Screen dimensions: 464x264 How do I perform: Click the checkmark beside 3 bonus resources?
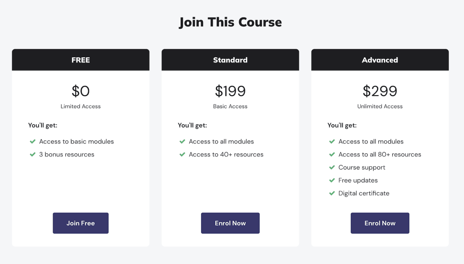33,154
